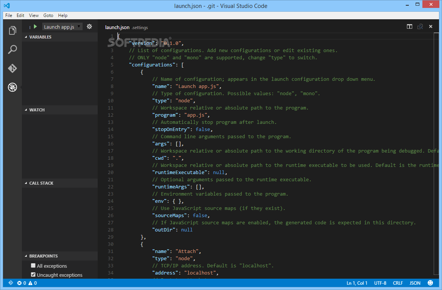Enable the All exceptions checkbox
This screenshot has width=442, height=290.
[x=33, y=266]
